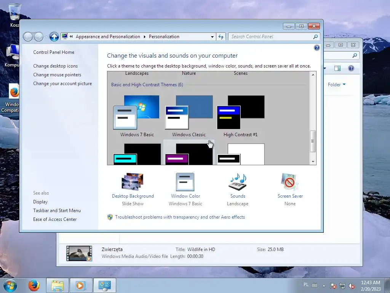Open Change mouse pointers
The width and height of the screenshot is (390, 293).
[57, 75]
